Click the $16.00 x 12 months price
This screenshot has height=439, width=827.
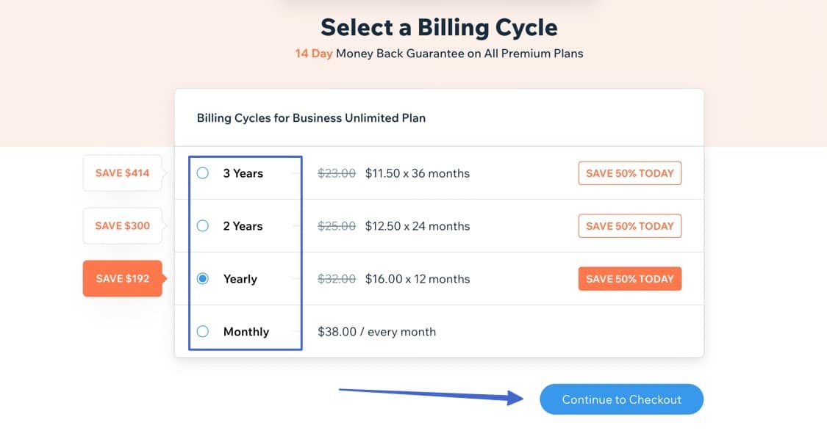(x=417, y=279)
